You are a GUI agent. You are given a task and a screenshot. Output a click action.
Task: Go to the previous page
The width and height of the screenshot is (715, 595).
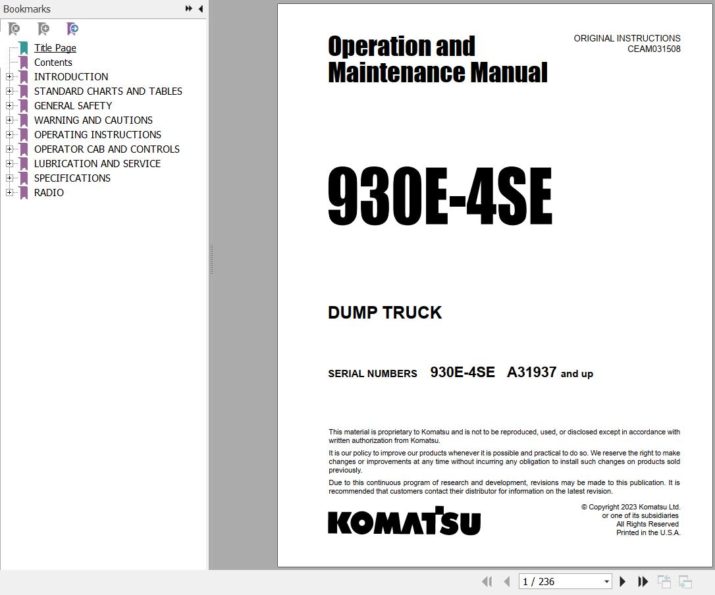coord(506,581)
